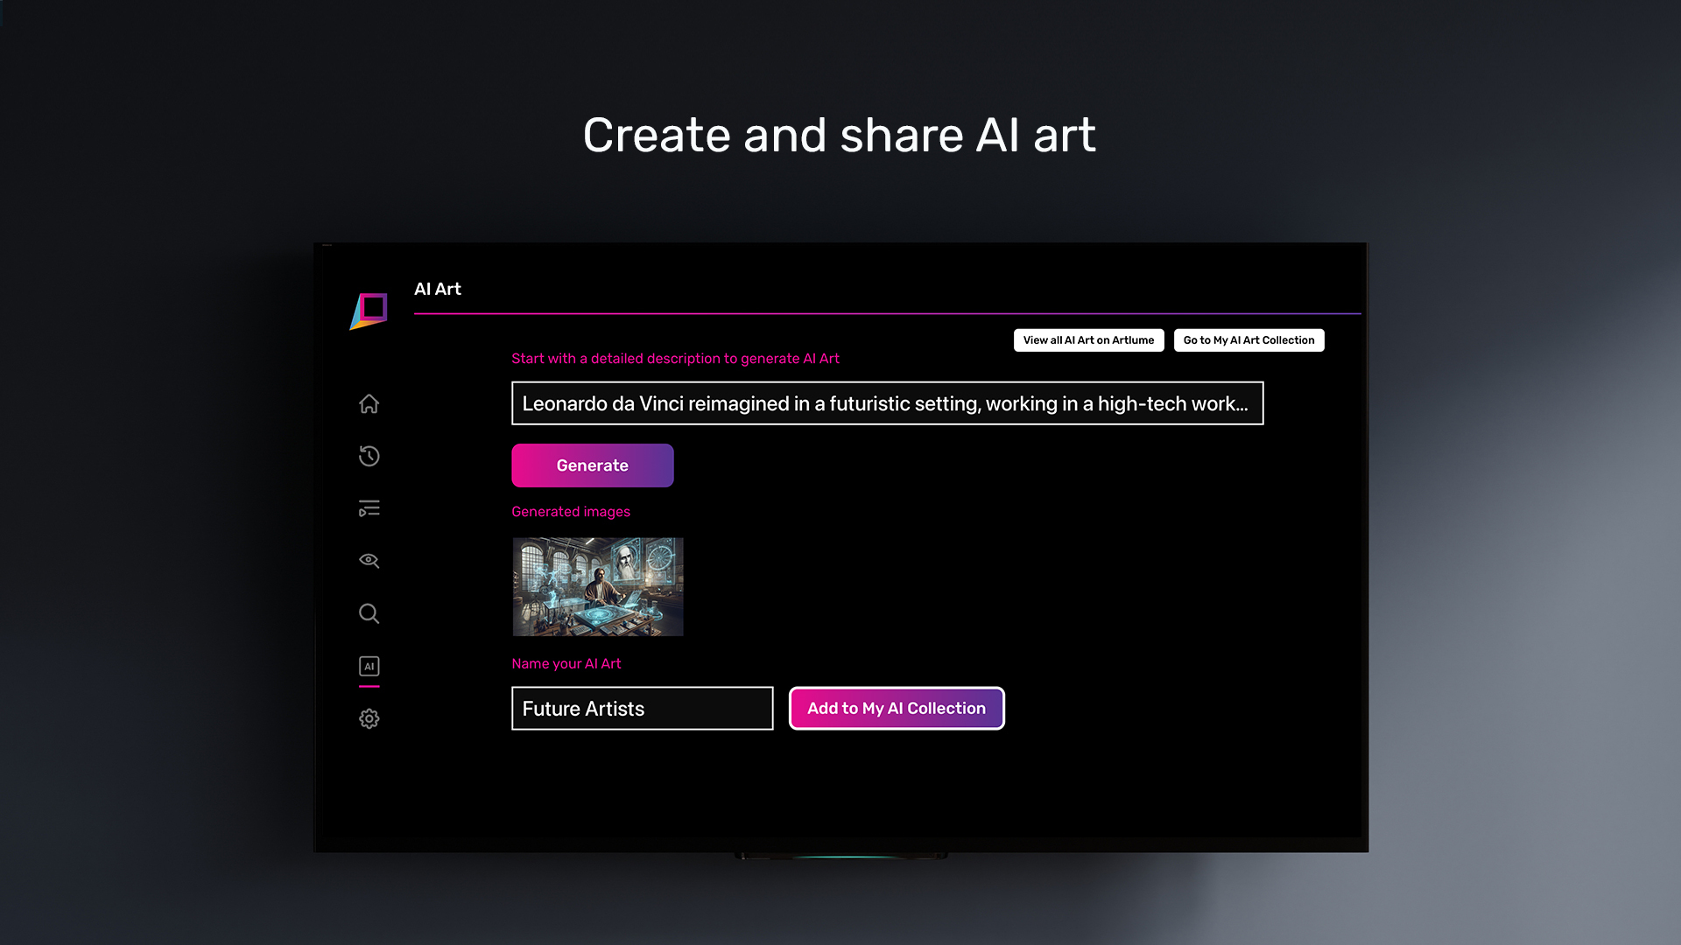Click Go to My AI Art Collection
This screenshot has height=945, width=1681.
click(1248, 340)
